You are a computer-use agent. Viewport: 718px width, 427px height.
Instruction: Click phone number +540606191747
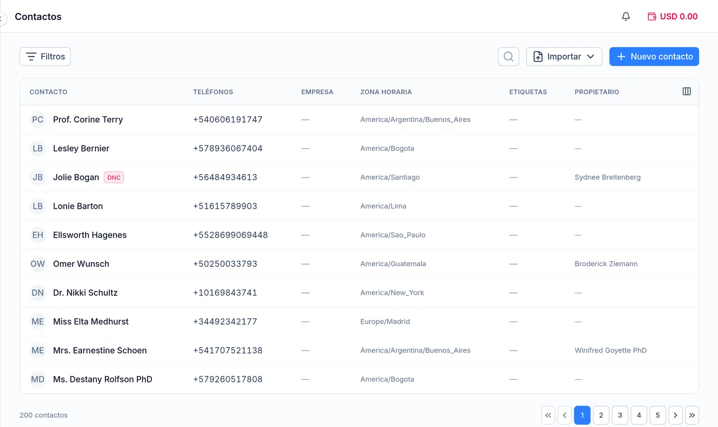(x=228, y=120)
